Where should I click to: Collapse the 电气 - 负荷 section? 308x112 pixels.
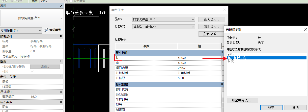click(x=61, y=77)
